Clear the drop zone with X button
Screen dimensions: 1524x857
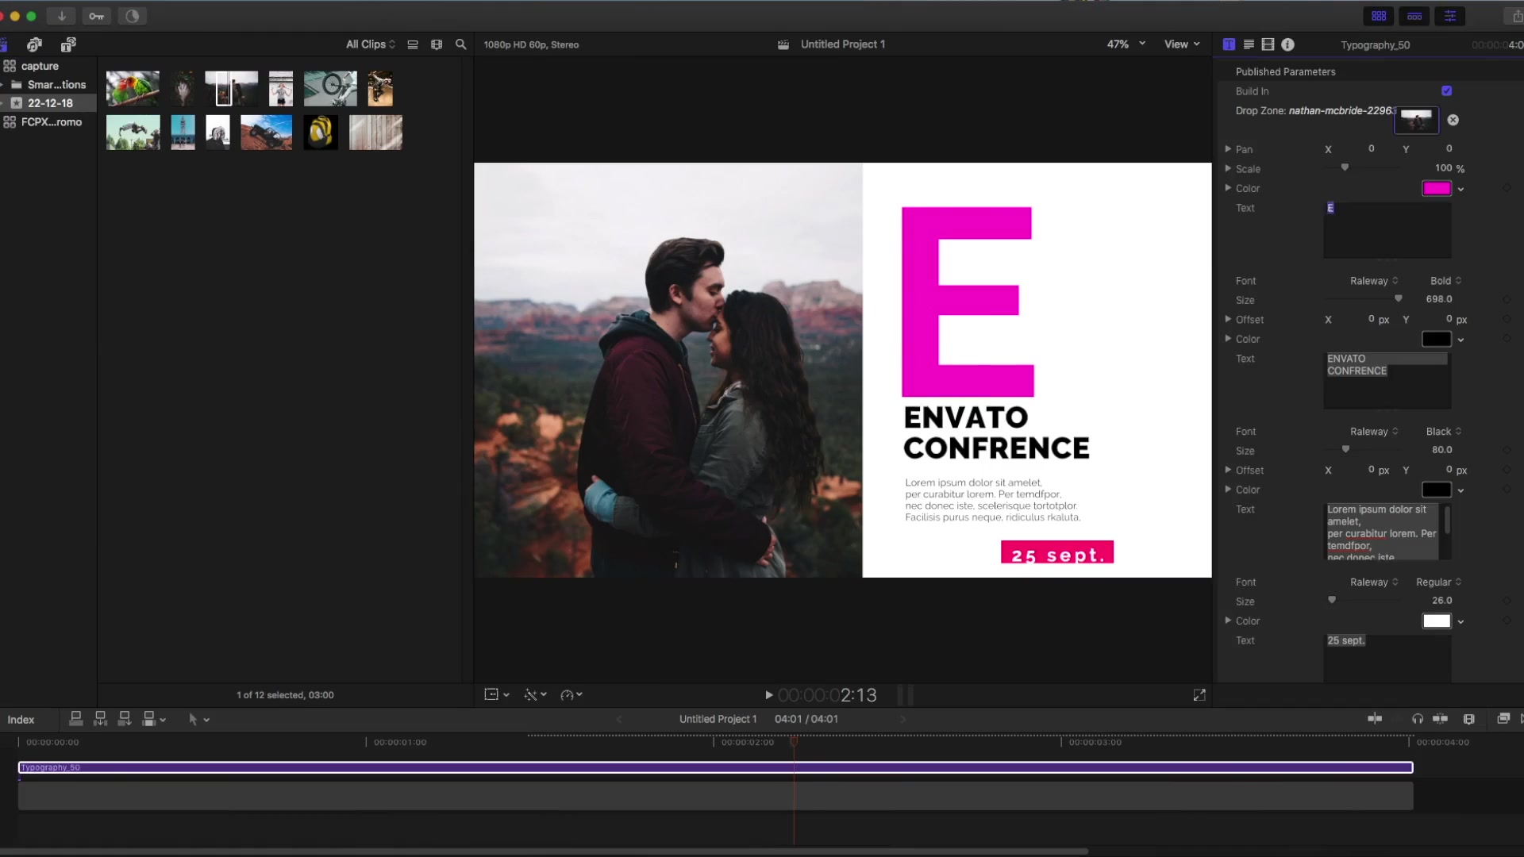[x=1453, y=120]
